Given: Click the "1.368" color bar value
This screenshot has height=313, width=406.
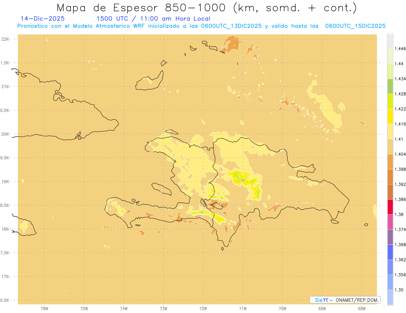Looking at the screenshot, I should (x=400, y=244).
